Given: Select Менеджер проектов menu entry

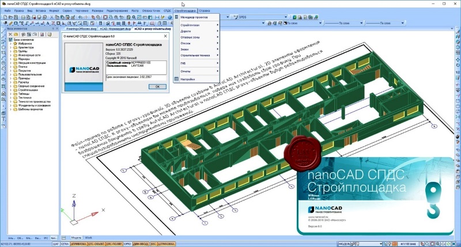Looking at the screenshot, I should (x=194, y=17).
